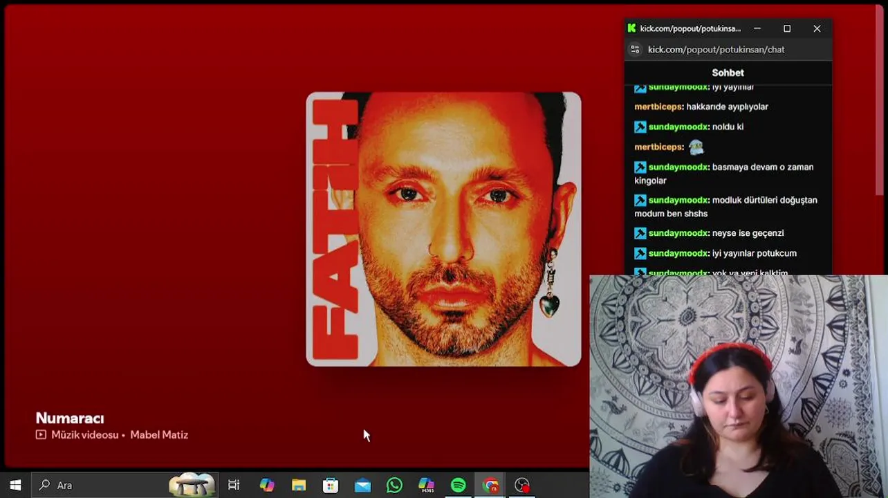Open Task View from the taskbar
The height and width of the screenshot is (498, 888).
click(234, 486)
